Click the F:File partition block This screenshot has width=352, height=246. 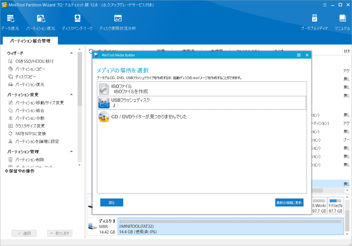coord(335,205)
